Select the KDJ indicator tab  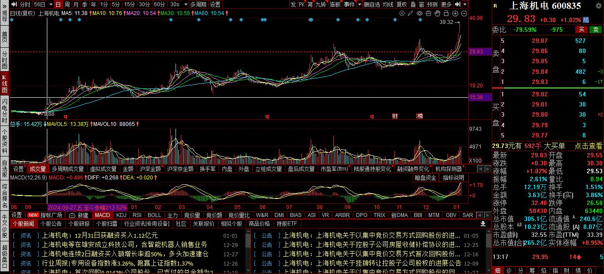(x=121, y=215)
